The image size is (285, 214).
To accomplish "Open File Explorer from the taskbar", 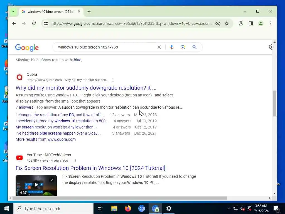I will click(x=114, y=208).
